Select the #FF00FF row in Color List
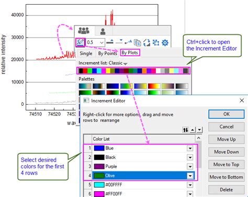 140,193
